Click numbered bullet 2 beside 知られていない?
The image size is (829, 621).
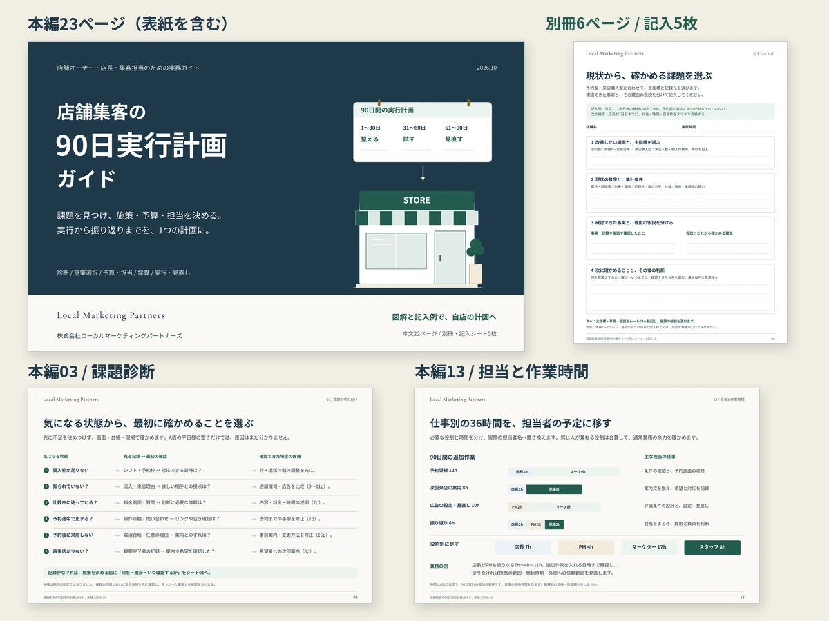(46, 486)
